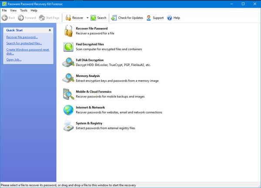Click the 'Open Job...' link
This screenshot has height=188, width=261.
[14, 60]
